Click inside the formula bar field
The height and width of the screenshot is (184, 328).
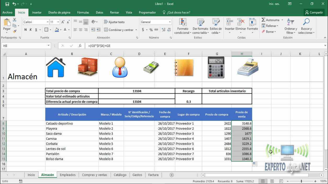pyautogui.click(x=204, y=46)
